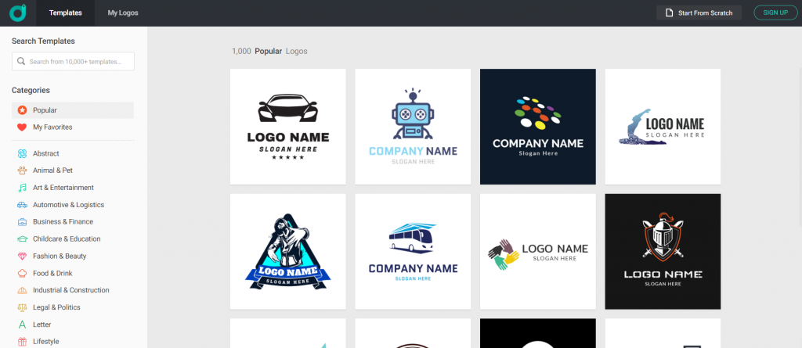Open the blue bus Company Name template
This screenshot has width=802, height=348.
click(x=413, y=251)
